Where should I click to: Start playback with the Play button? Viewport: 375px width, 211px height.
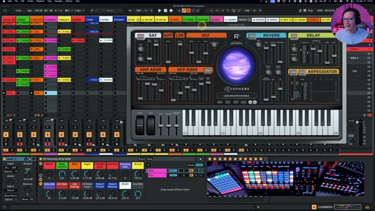point(159,11)
